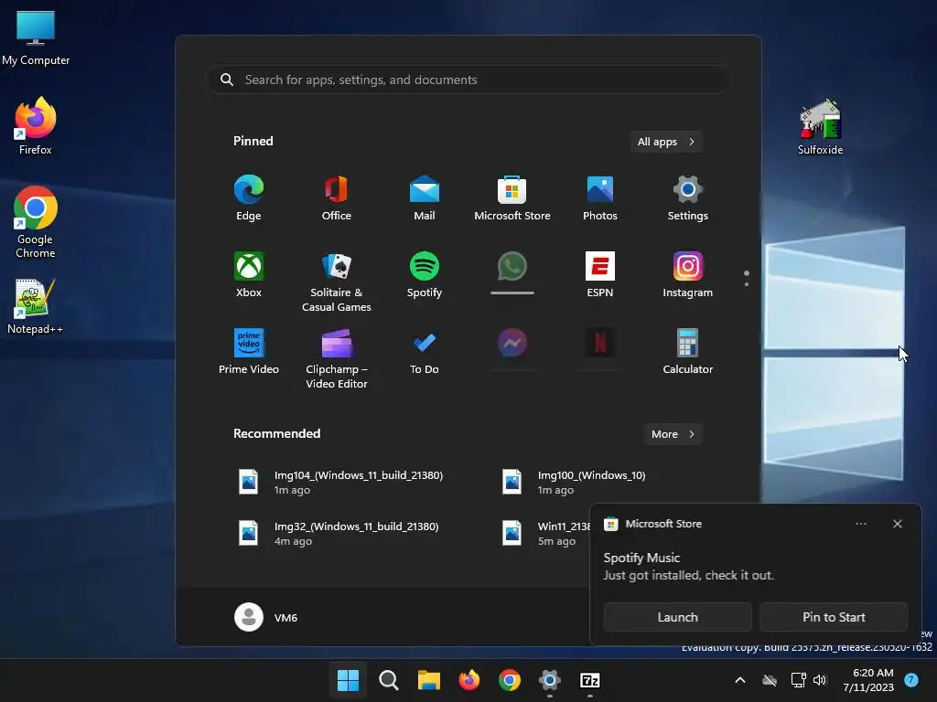The image size is (937, 702).
Task: Dismiss the Microsoft Store notification
Action: click(x=898, y=524)
